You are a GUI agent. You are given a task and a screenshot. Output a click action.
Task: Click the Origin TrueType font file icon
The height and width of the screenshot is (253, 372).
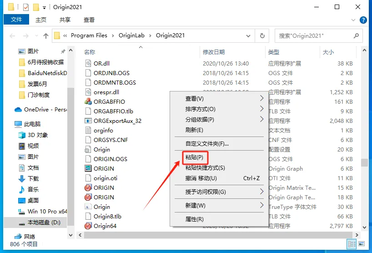click(x=88, y=207)
